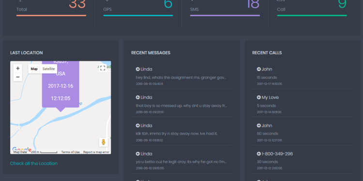Click the 200 m map scale control
The height and width of the screenshot is (181, 363).
pos(44,152)
